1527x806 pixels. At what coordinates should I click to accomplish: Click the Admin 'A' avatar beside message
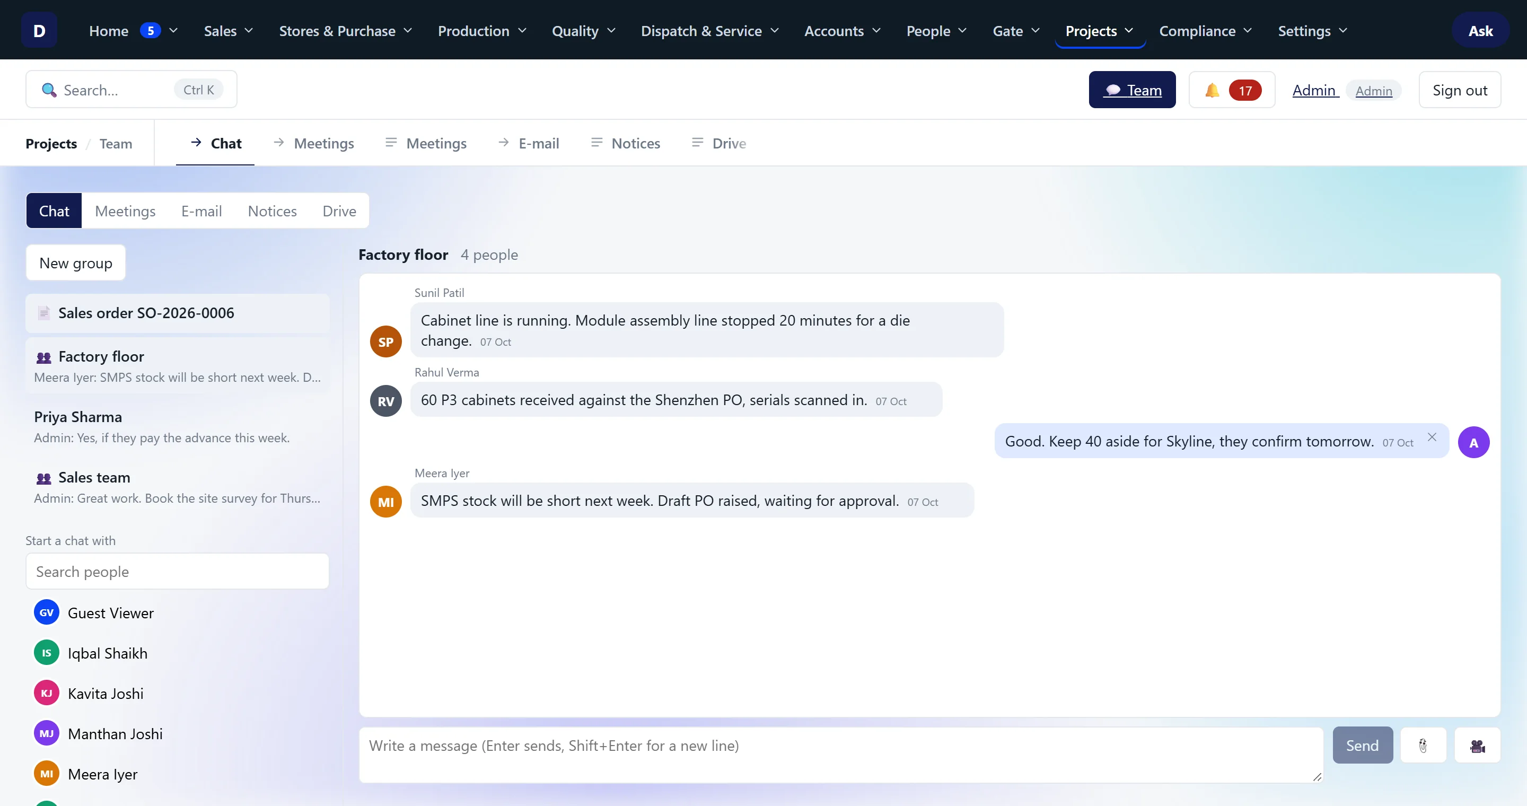pyautogui.click(x=1473, y=443)
